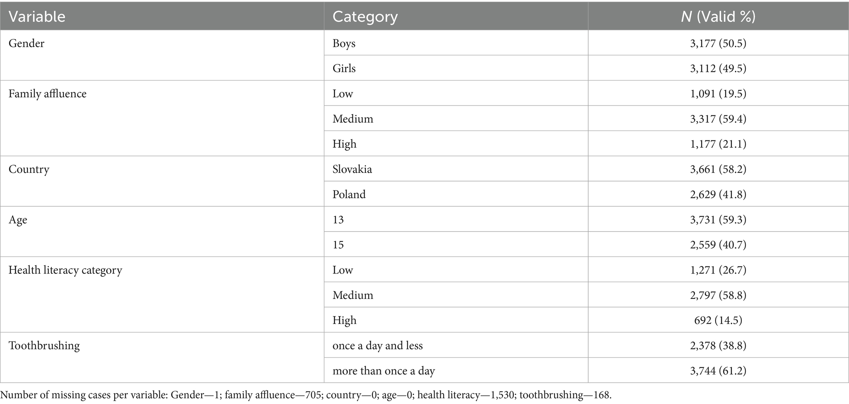Viewport: 849px width, 404px height.
Task: Click the Boys category cell
Action: 344,43
